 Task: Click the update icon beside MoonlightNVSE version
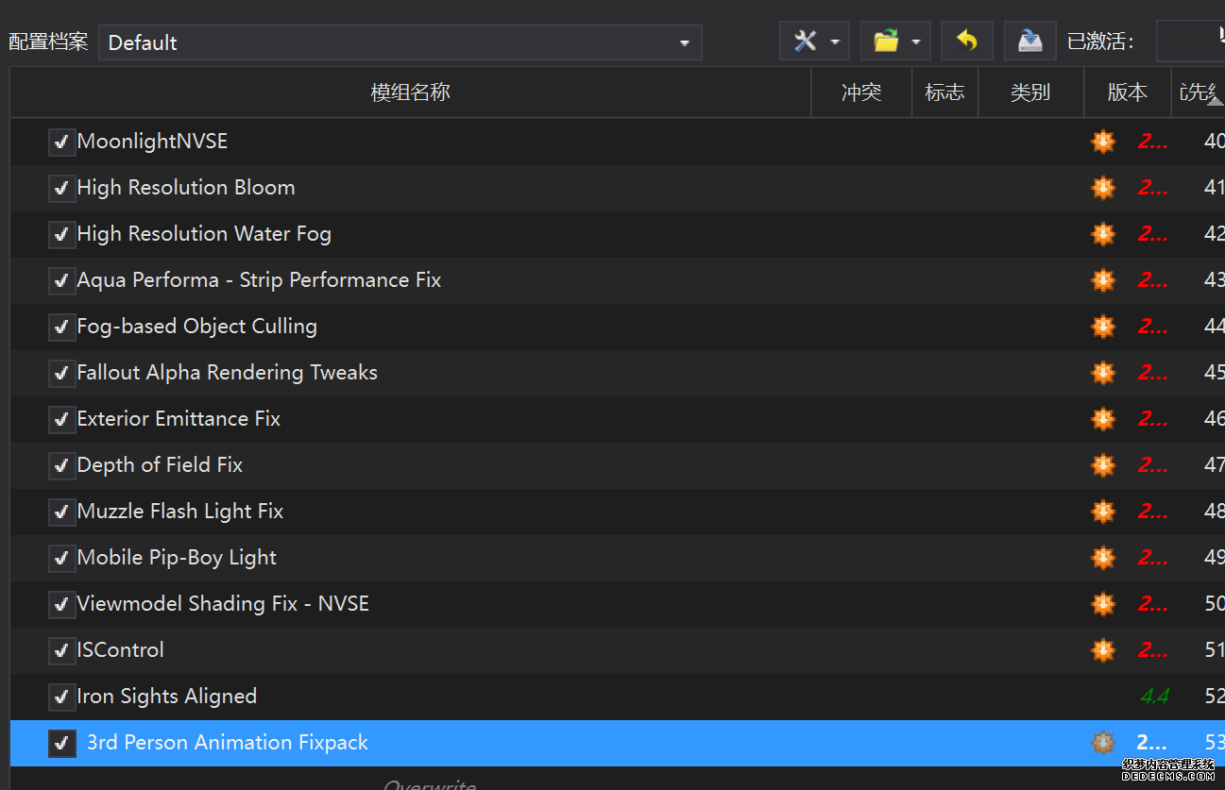(1102, 142)
